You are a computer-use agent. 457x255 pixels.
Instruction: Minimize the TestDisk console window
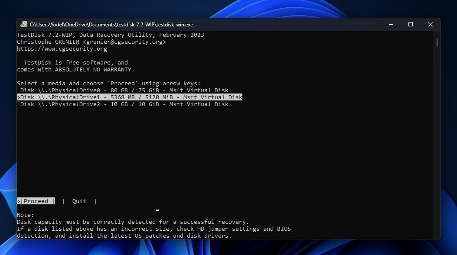(x=391, y=25)
